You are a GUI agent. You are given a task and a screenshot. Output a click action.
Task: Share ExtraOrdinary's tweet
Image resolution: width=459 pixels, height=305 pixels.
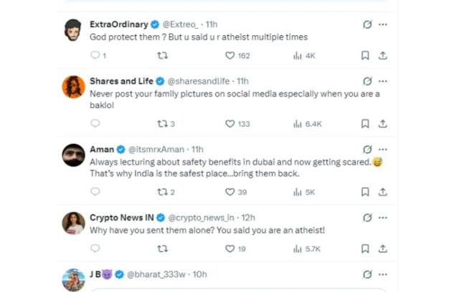click(x=383, y=55)
